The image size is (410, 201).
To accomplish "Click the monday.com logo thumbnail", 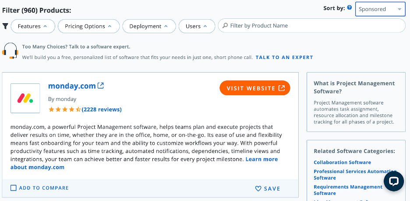I will (x=25, y=98).
